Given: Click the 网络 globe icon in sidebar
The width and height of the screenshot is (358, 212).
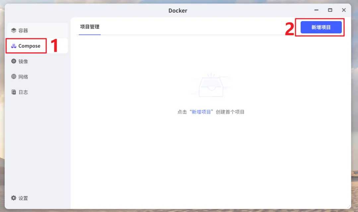Looking at the screenshot, I should [x=14, y=76].
